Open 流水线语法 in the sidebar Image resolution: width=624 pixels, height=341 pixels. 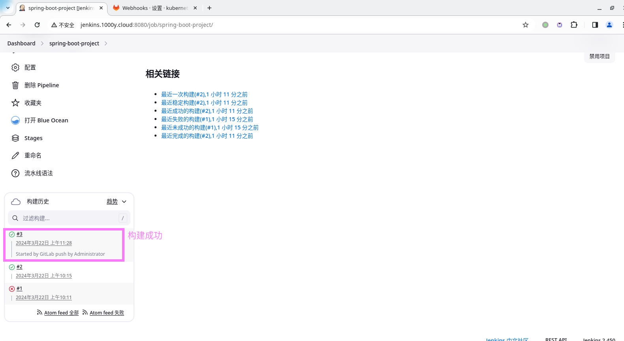coord(38,173)
